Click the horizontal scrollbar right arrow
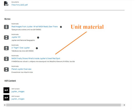 click(124, 105)
